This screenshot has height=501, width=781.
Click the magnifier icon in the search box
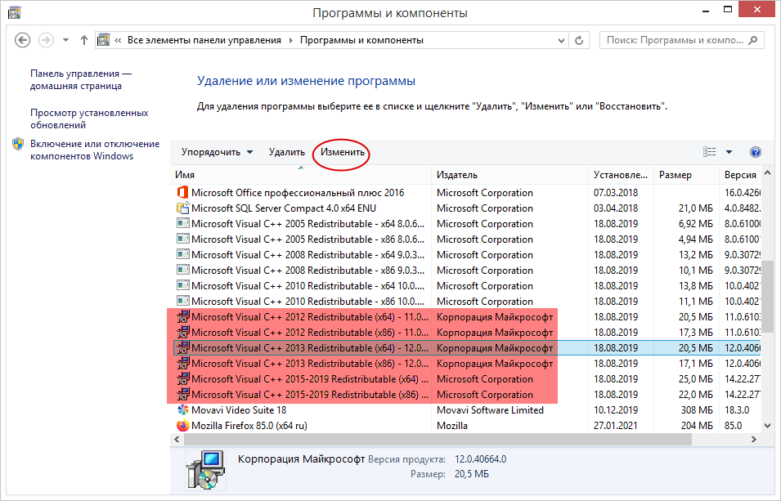point(753,40)
